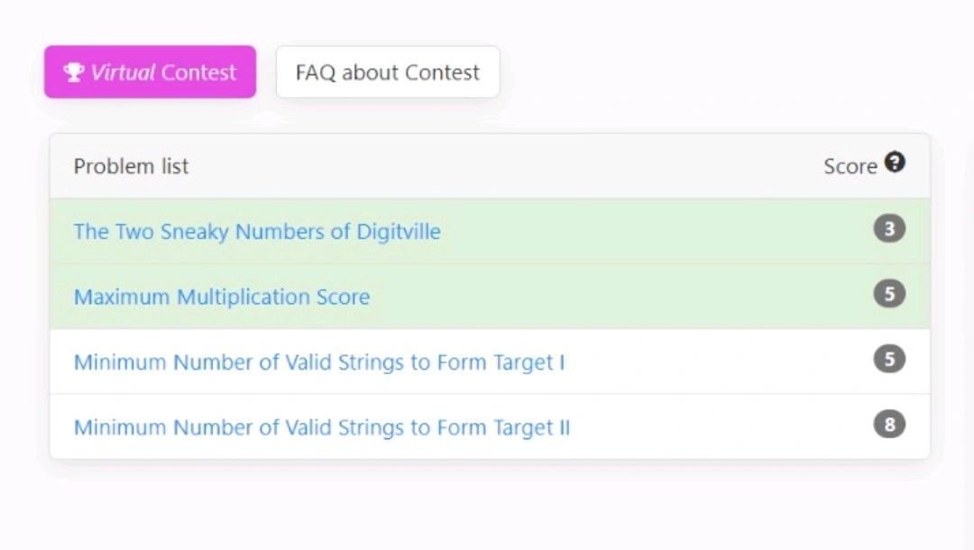
Task: Click empty space in the Target I row
Action: tap(714, 362)
